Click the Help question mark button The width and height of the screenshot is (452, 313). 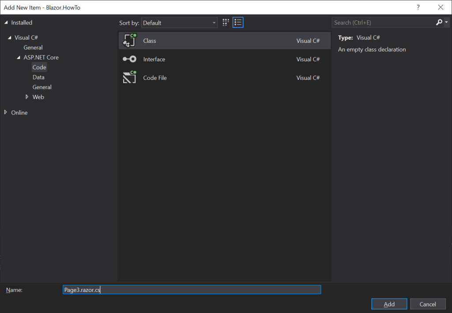tap(418, 7)
